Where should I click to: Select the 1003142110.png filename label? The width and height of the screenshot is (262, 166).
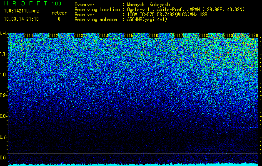[22, 11]
